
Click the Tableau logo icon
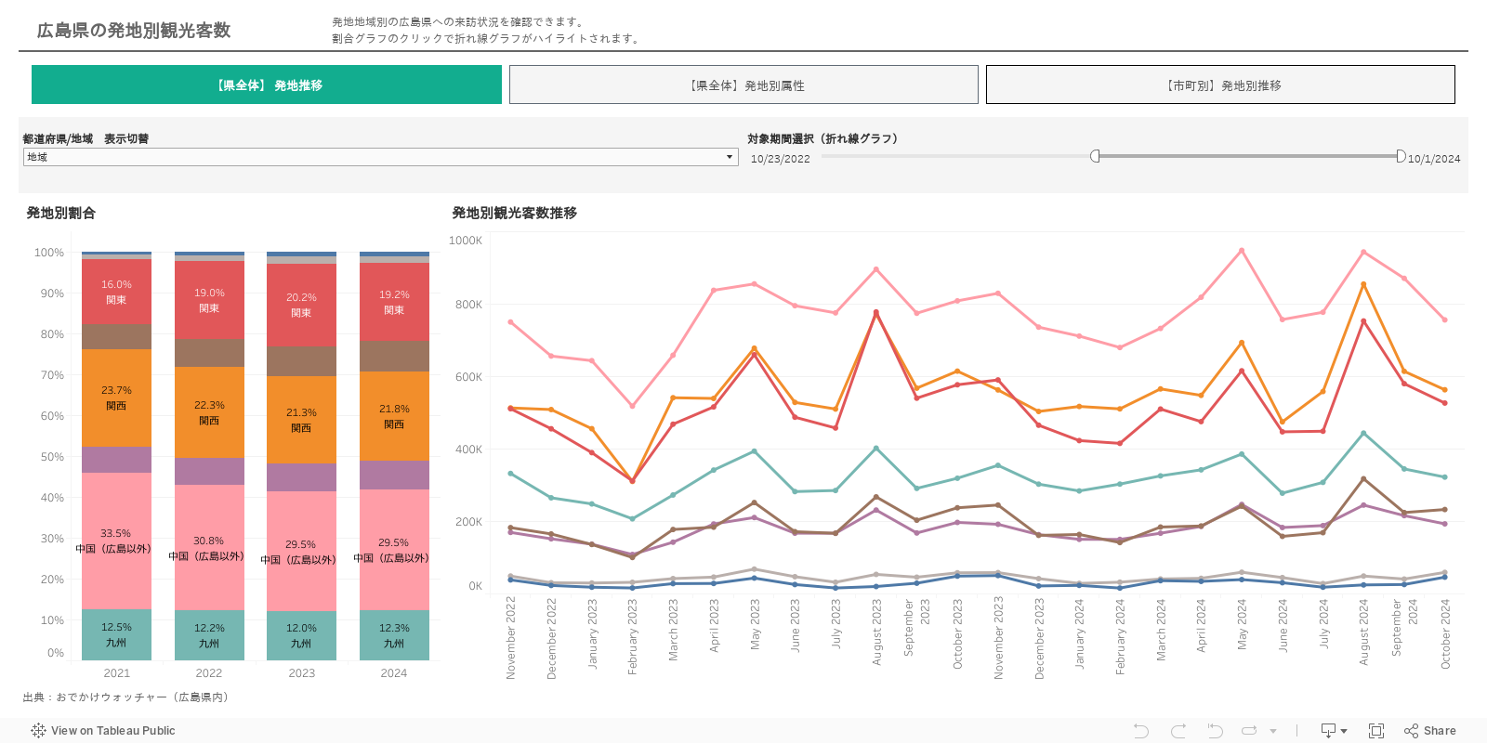pos(38,731)
